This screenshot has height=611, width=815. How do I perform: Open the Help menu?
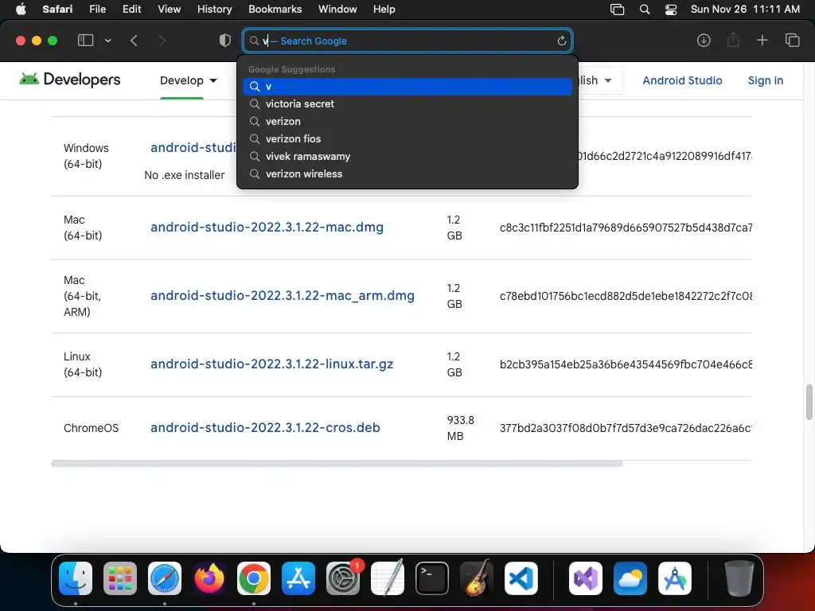click(x=384, y=10)
